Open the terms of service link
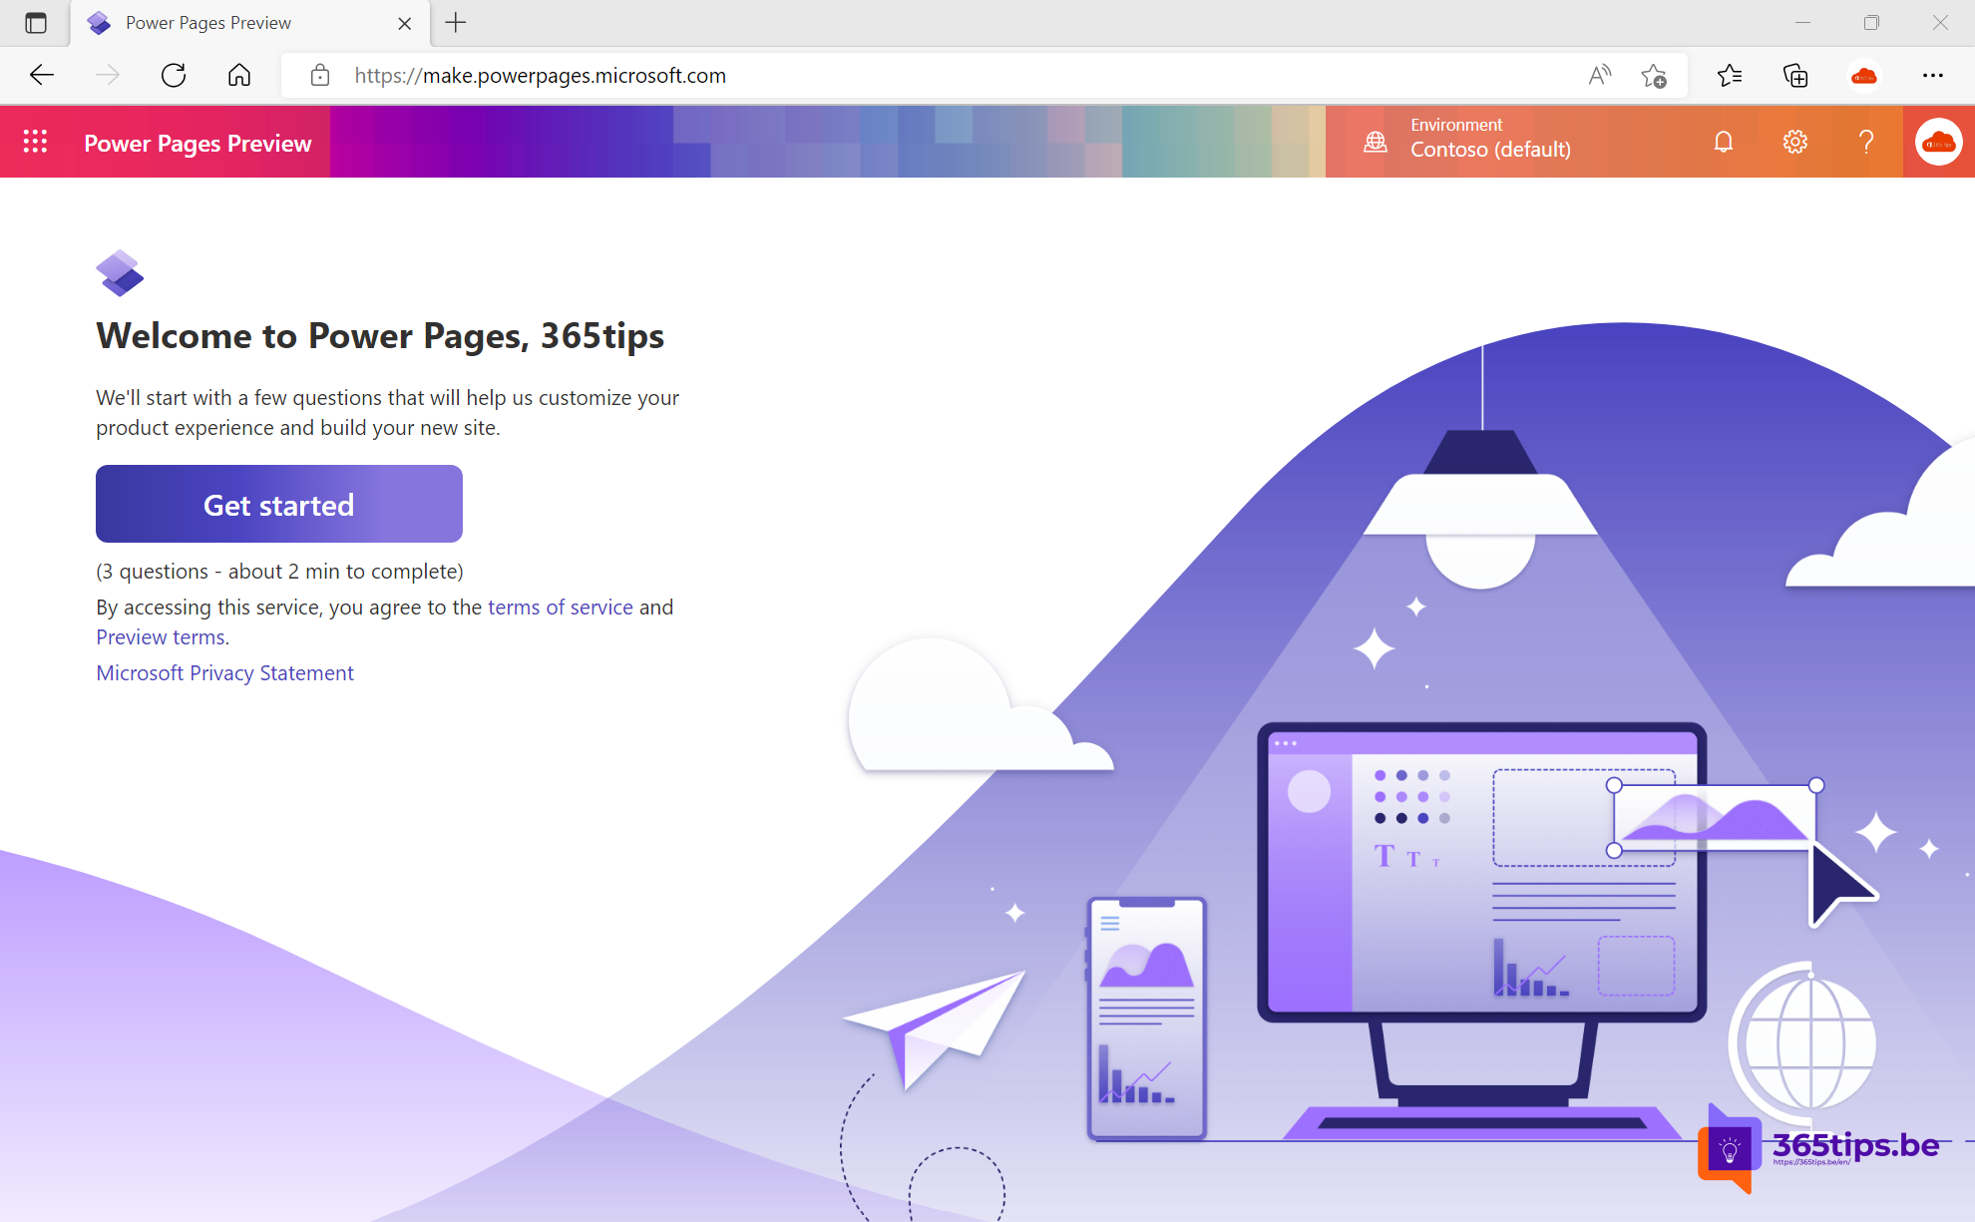 click(561, 607)
